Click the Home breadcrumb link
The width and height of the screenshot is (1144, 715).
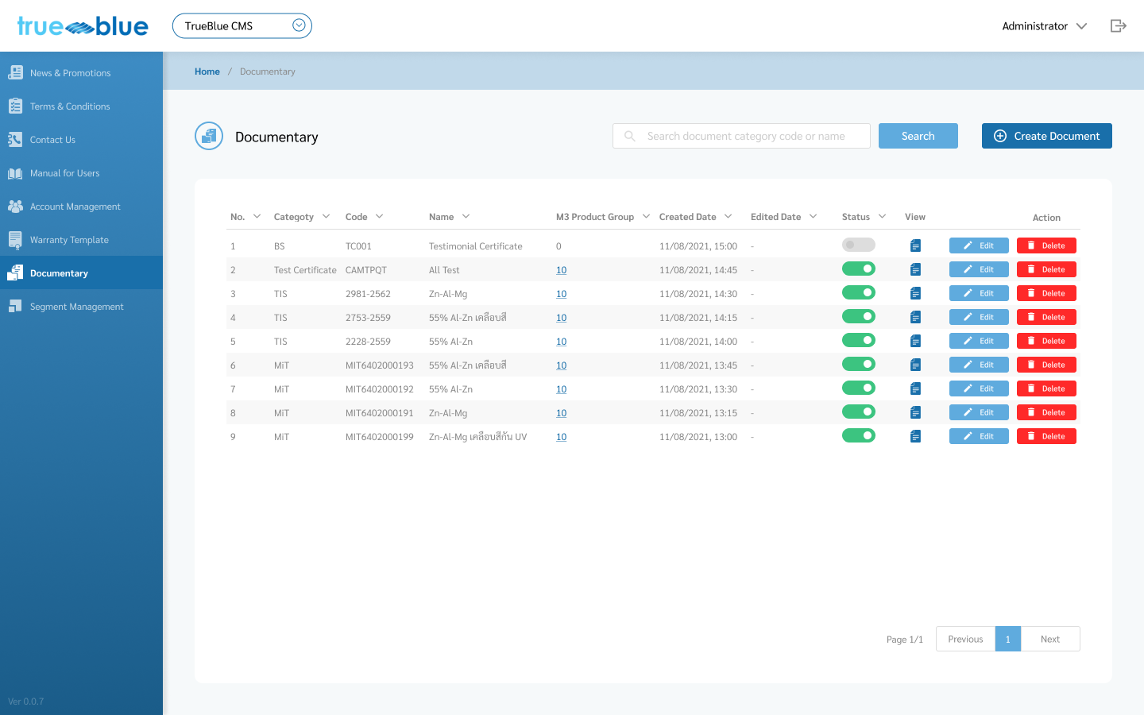(x=207, y=71)
